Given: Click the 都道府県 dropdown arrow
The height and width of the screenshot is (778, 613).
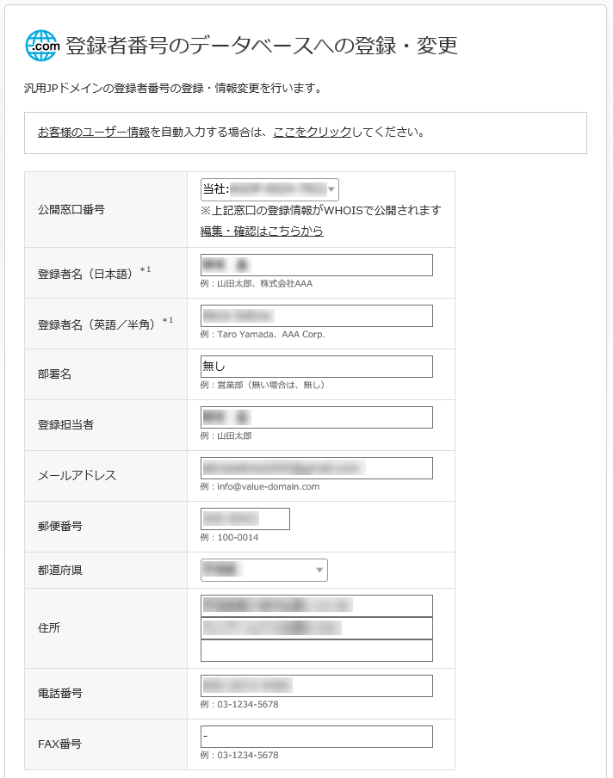Looking at the screenshot, I should [x=320, y=570].
